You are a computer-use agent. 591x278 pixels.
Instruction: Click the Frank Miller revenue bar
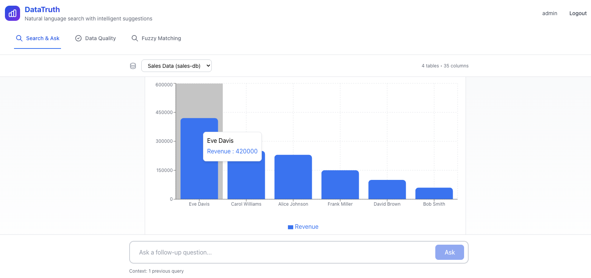pos(340,185)
